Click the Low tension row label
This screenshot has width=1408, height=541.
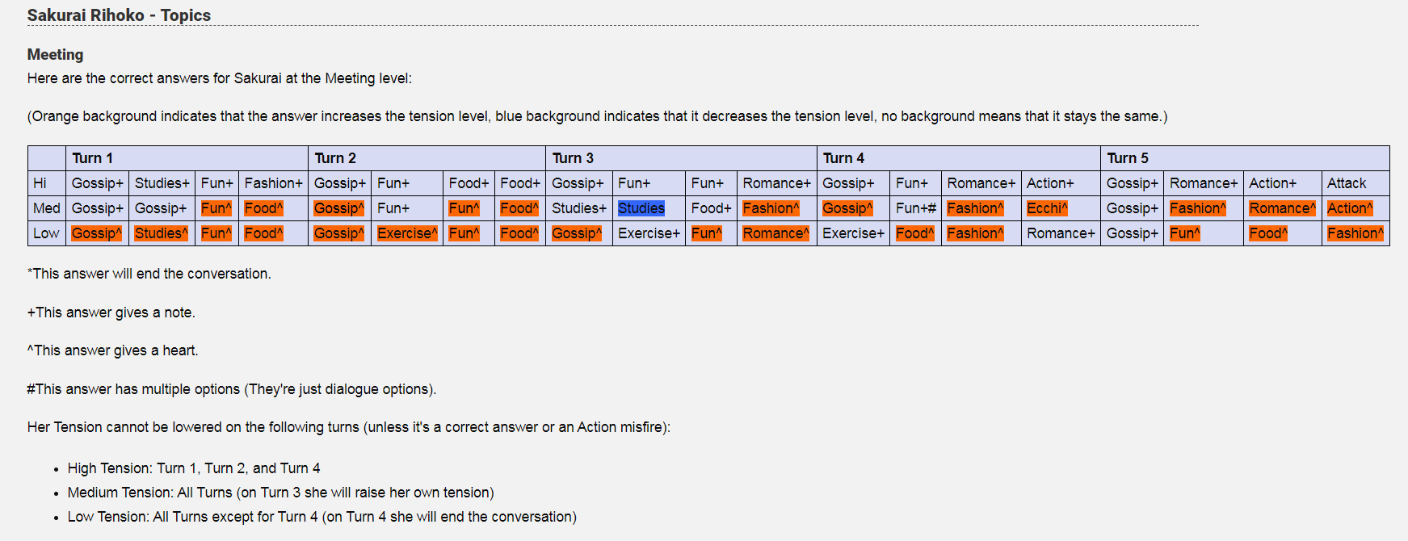[47, 233]
